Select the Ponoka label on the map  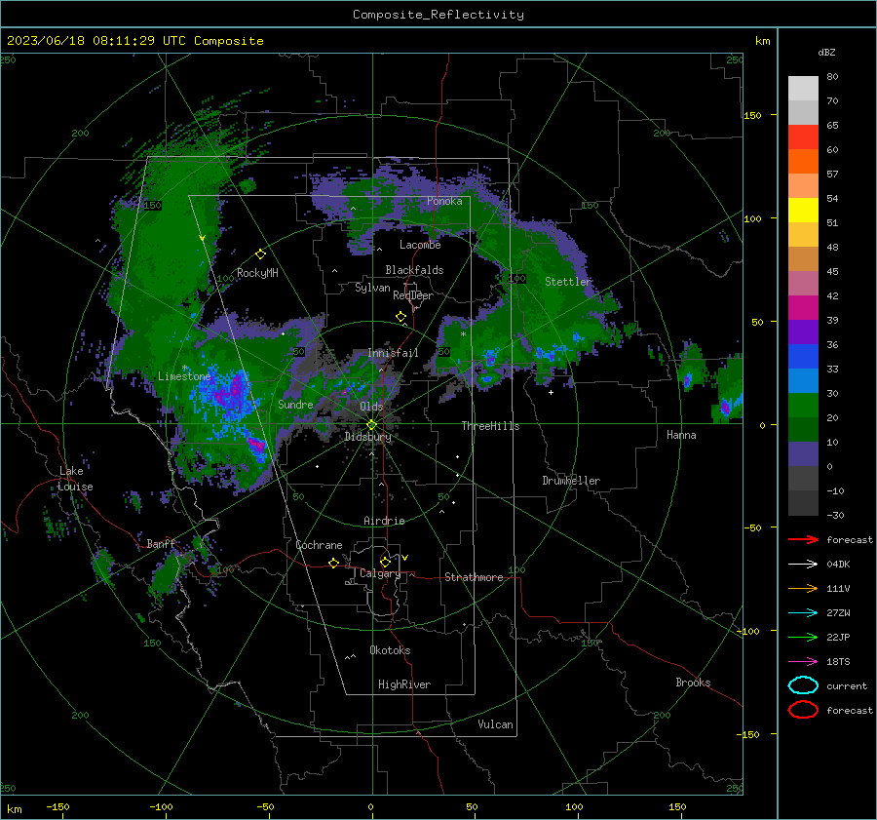(444, 201)
